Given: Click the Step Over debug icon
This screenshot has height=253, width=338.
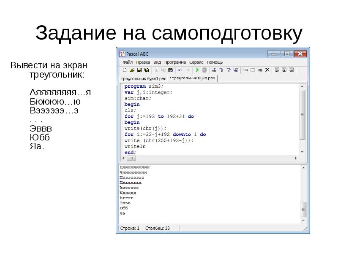Looking at the screenshot, I should click(221, 70).
